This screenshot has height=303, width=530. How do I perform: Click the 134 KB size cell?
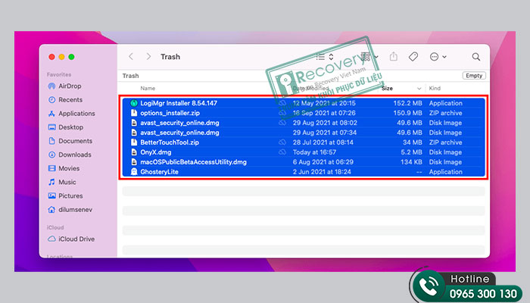[x=411, y=162]
